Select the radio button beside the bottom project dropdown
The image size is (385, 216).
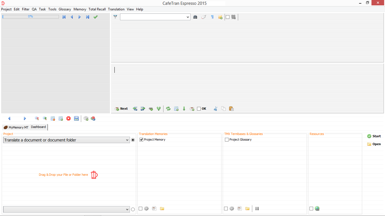click(x=133, y=209)
